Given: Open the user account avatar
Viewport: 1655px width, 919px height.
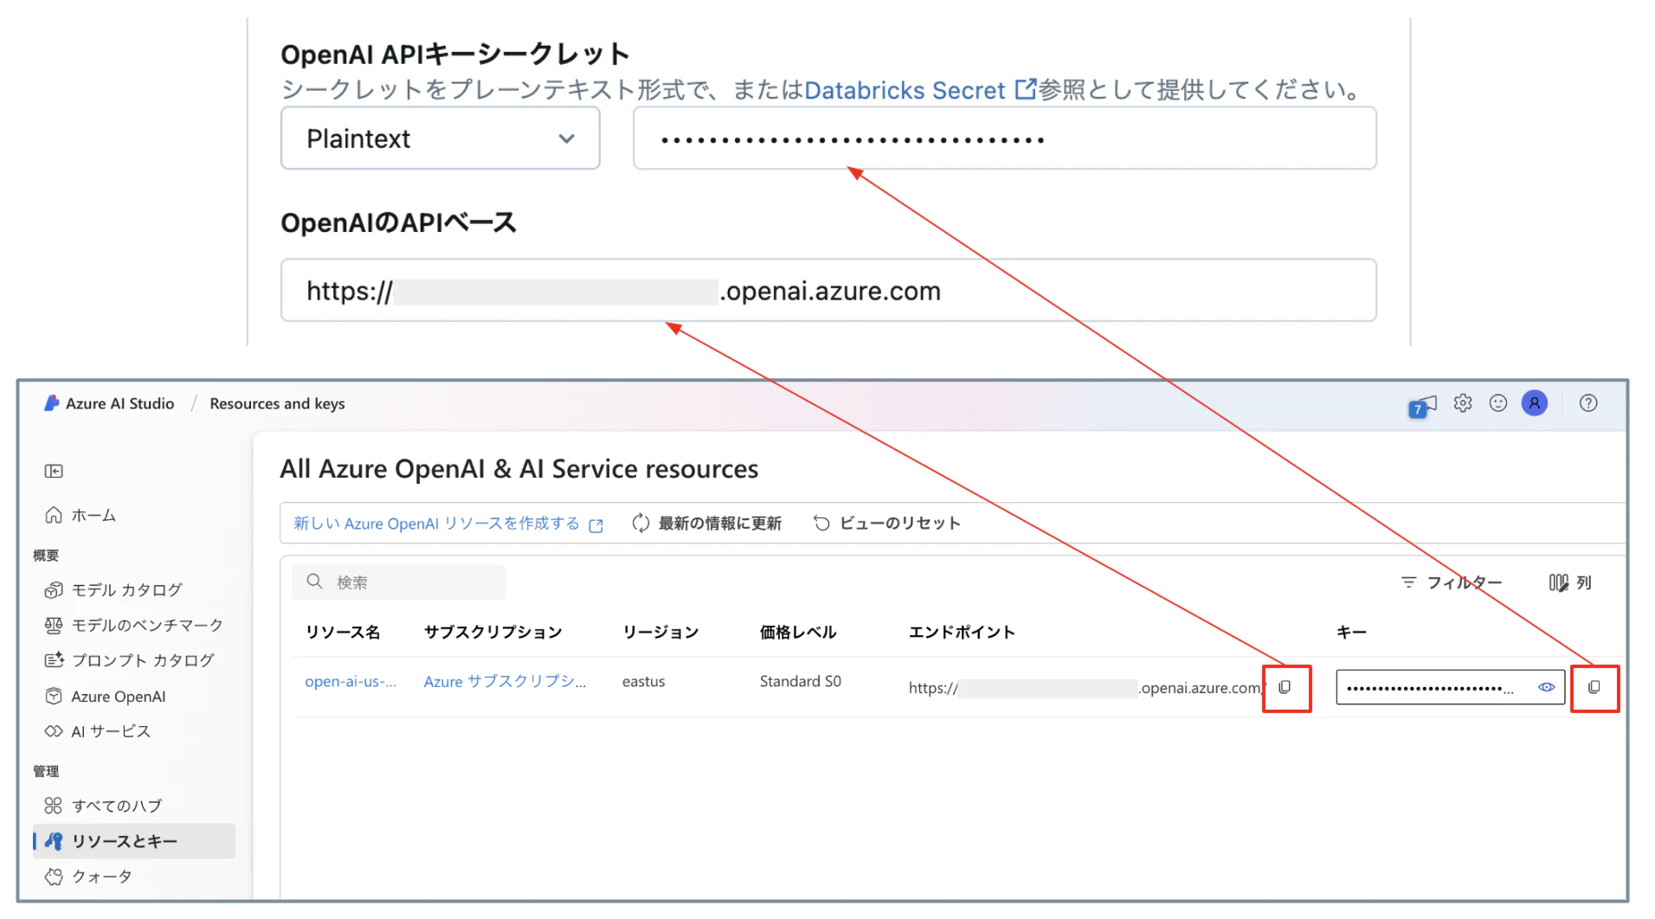Looking at the screenshot, I should 1535,402.
